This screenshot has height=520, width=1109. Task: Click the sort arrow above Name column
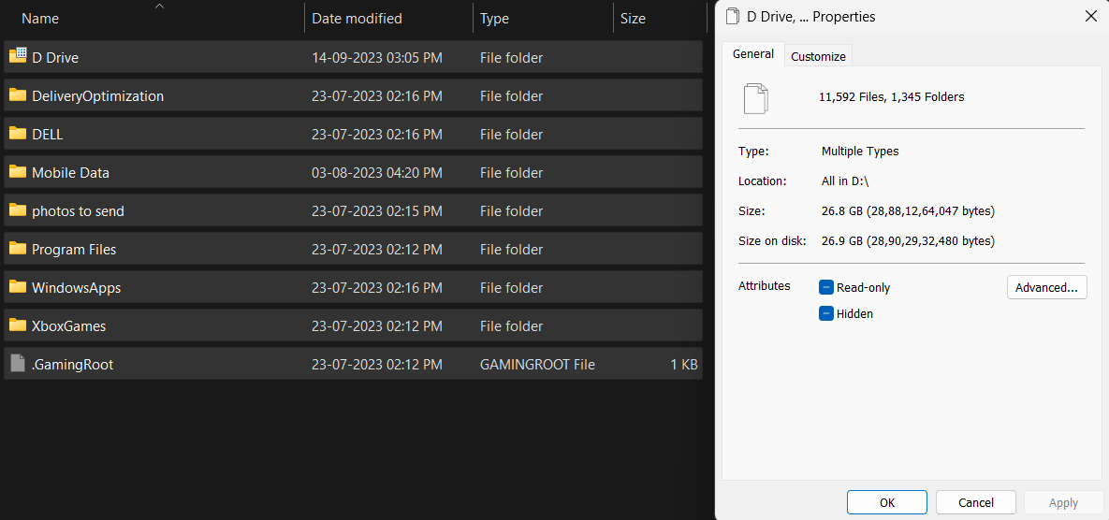[159, 6]
